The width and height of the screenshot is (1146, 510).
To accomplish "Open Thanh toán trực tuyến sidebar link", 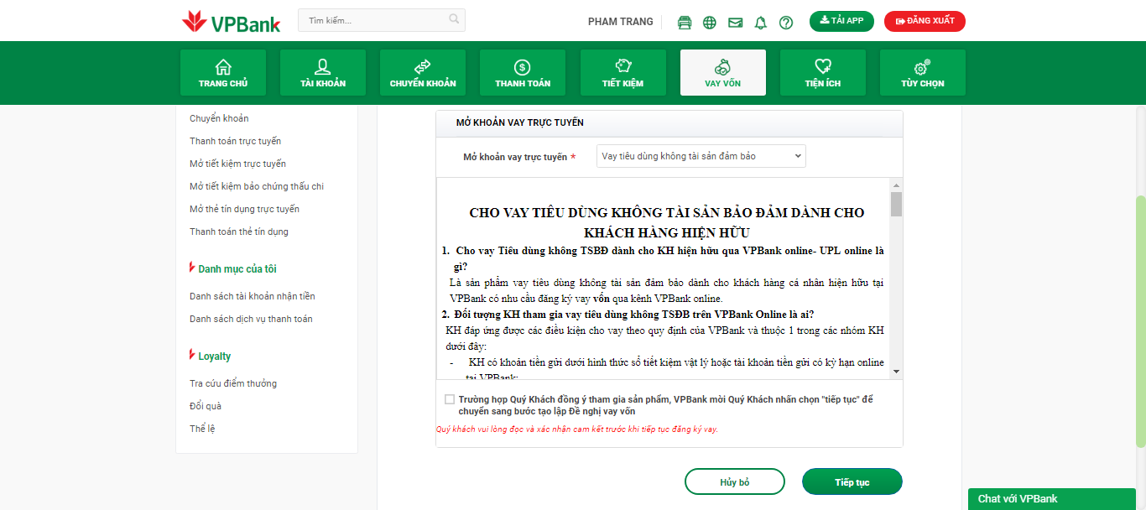I will 235,141.
